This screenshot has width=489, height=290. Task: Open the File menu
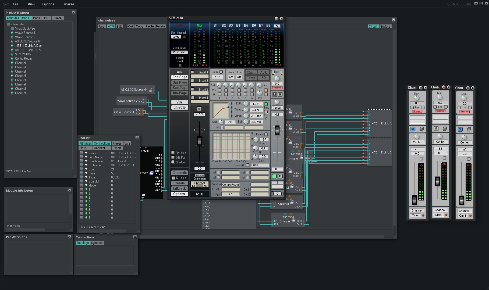coord(16,4)
